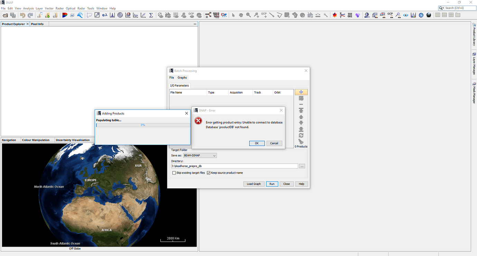This screenshot has height=256, width=477.
Task: Clear the product list with the broom icon
Action: [301, 141]
